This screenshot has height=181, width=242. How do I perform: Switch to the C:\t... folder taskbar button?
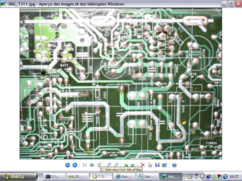pyautogui.click(x=101, y=176)
